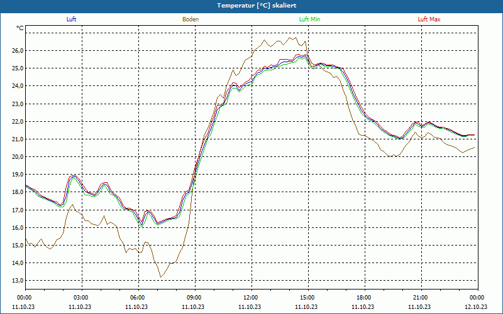Click the 12:00 time axis label

pyautogui.click(x=251, y=298)
